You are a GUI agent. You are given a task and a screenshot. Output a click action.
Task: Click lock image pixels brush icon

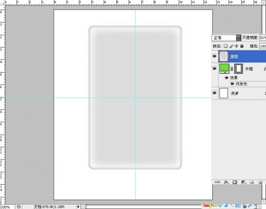(x=231, y=46)
